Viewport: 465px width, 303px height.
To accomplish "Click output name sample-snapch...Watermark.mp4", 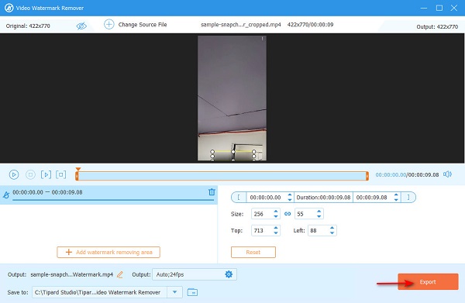I will [x=72, y=274].
